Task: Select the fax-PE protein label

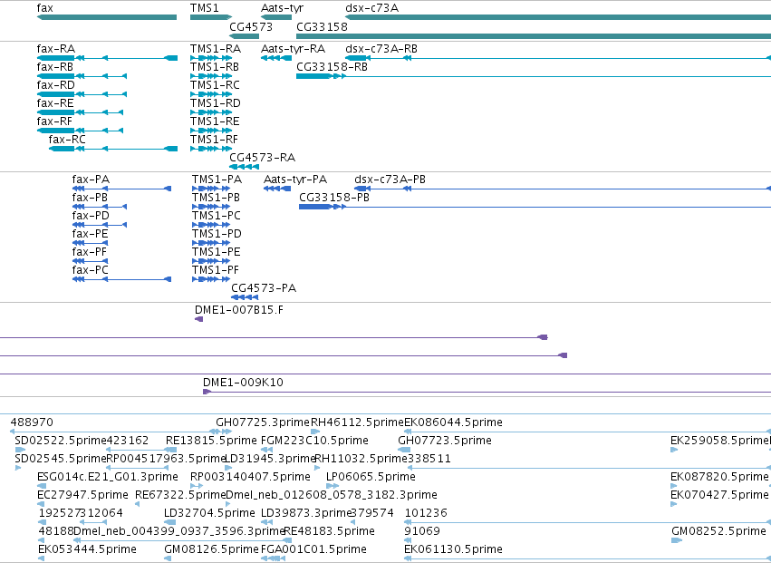Action: tap(91, 234)
